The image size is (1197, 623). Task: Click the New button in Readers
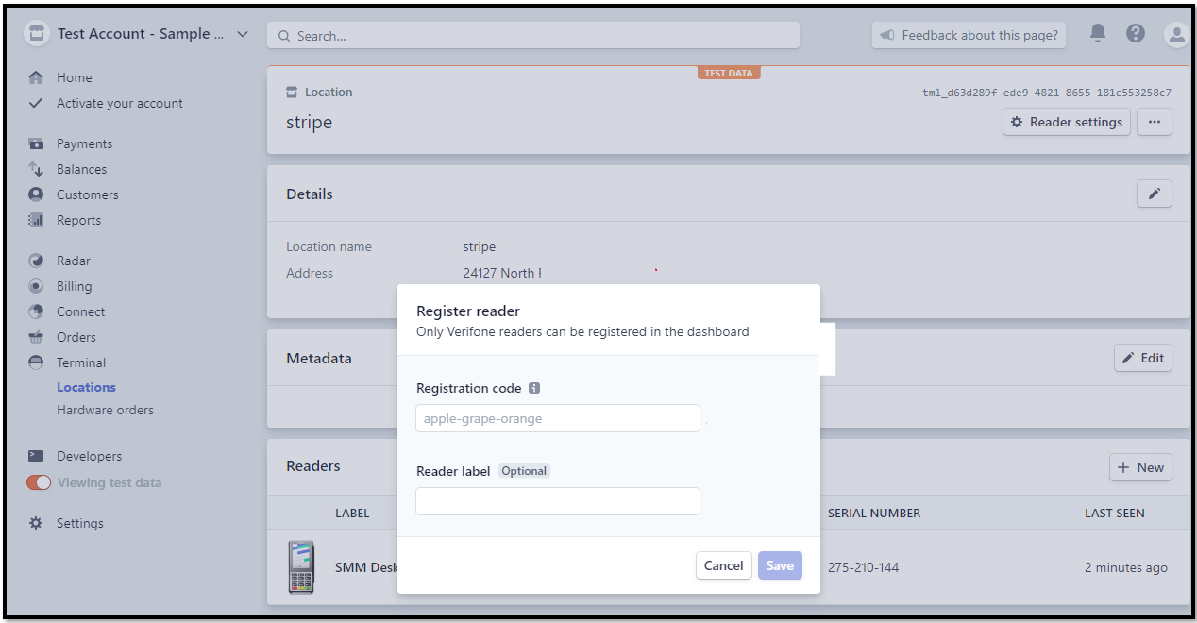1140,467
